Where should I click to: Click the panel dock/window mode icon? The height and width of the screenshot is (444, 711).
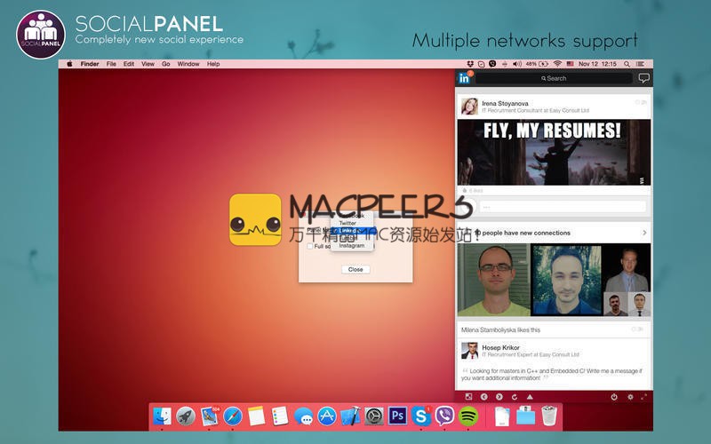468,396
